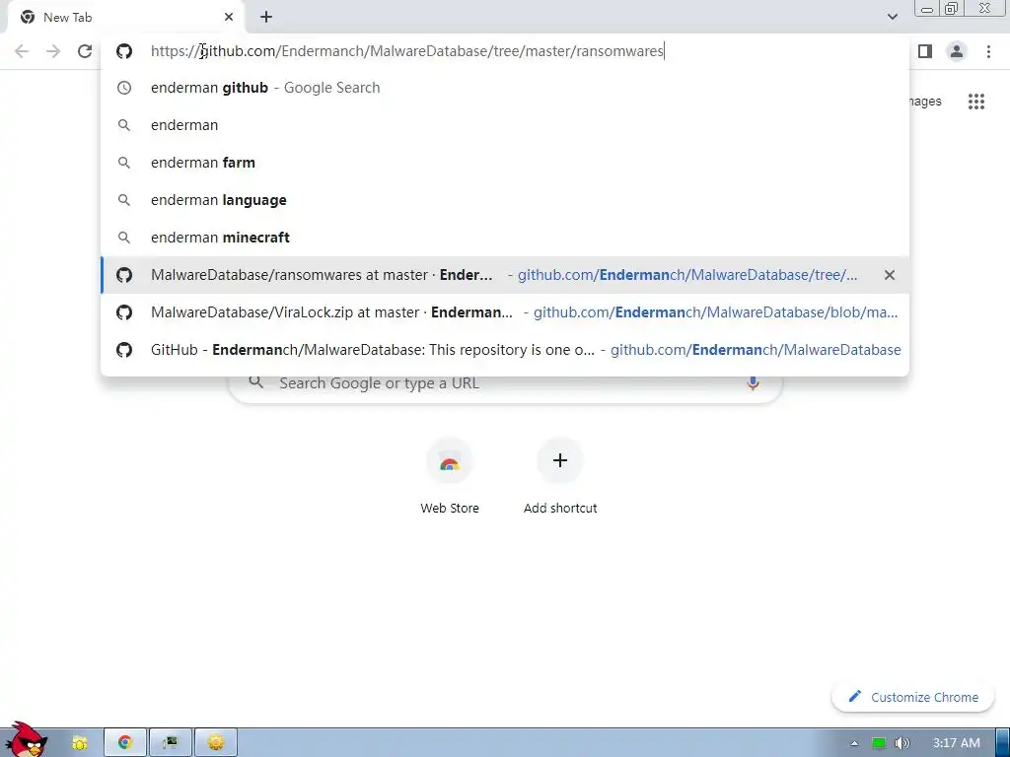Click clock icon beside enderman github
Image resolution: width=1010 pixels, height=757 pixels.
124,88
